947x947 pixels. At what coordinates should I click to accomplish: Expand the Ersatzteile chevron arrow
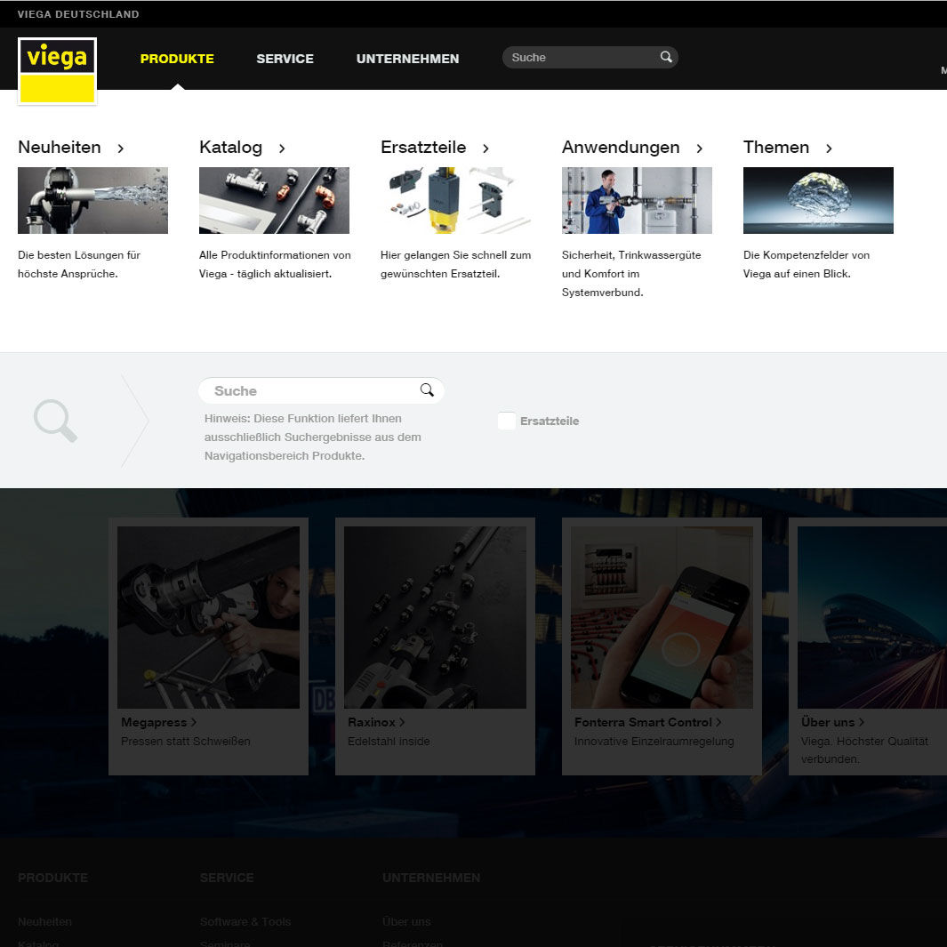486,148
